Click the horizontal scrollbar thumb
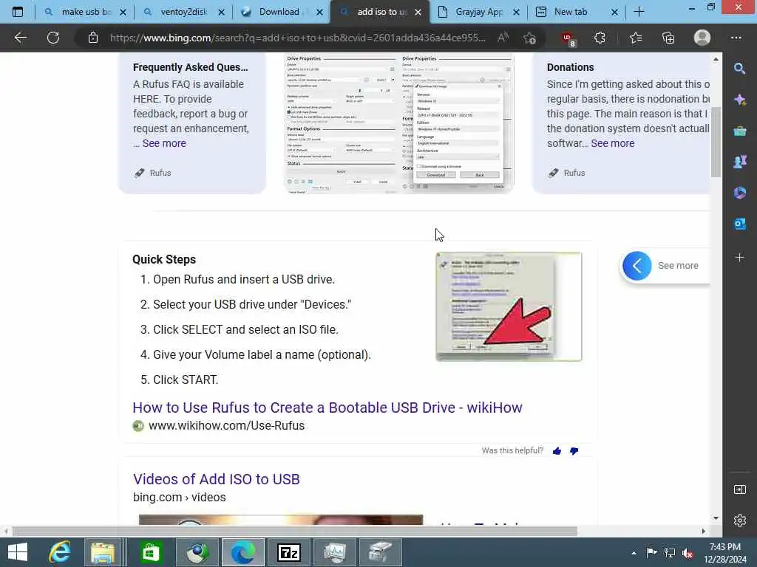 tap(294, 532)
